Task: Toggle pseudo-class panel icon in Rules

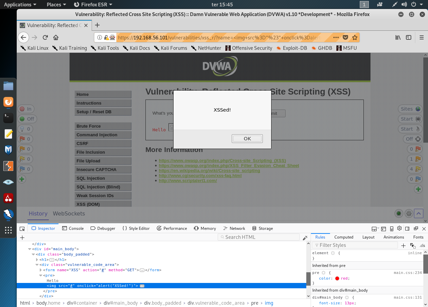Action: tap(413, 246)
